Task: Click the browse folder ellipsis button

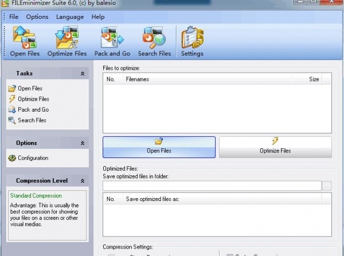Action: 327,186
